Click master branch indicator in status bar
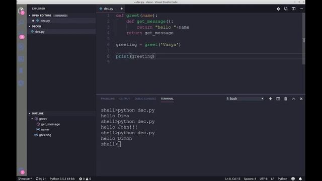 coord(25,179)
